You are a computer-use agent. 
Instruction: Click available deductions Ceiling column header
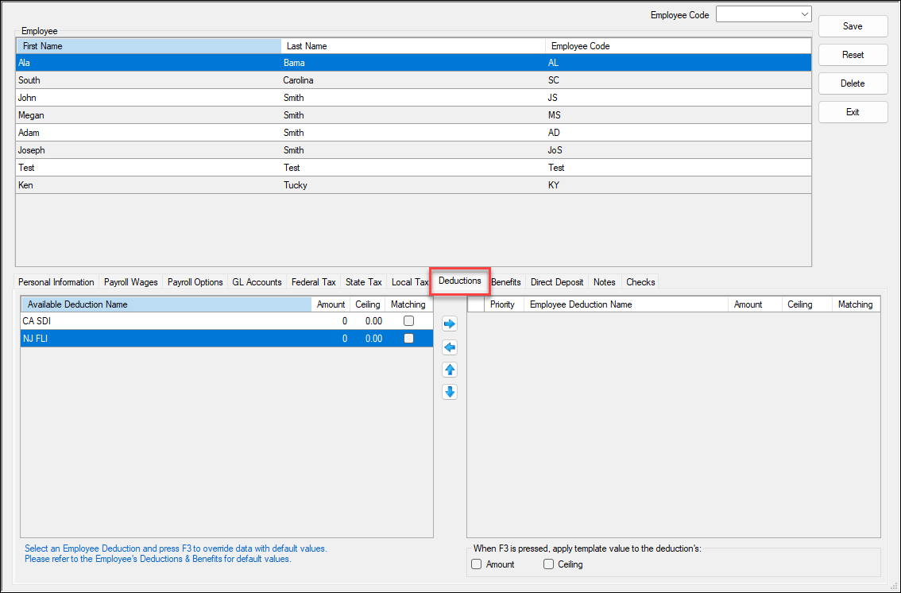point(368,304)
